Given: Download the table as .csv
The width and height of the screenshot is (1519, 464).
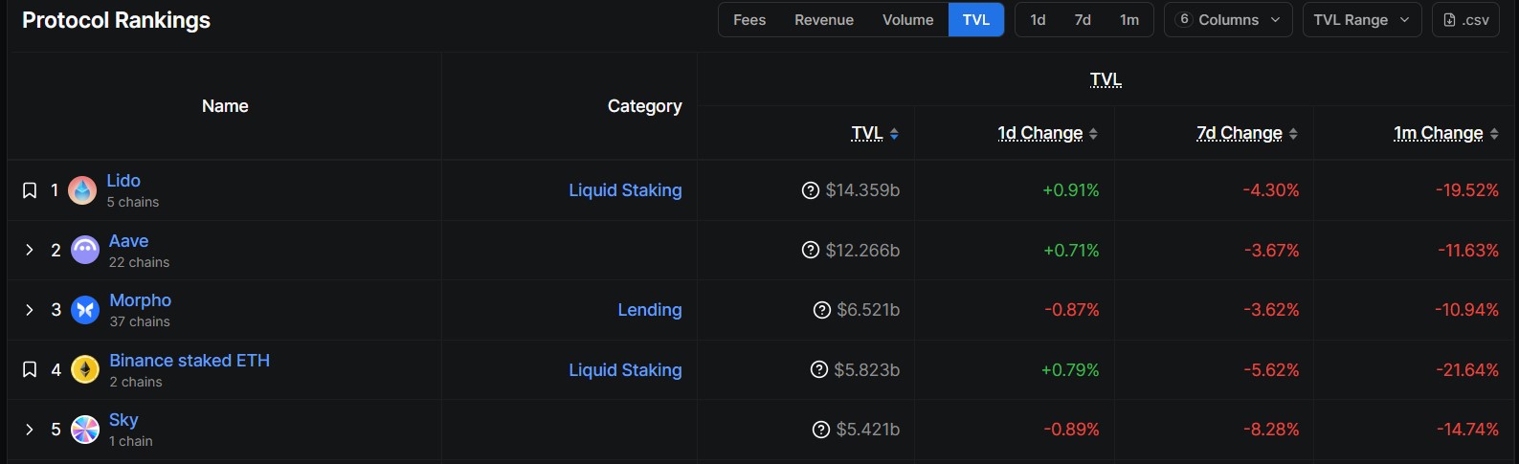Looking at the screenshot, I should (1465, 20).
